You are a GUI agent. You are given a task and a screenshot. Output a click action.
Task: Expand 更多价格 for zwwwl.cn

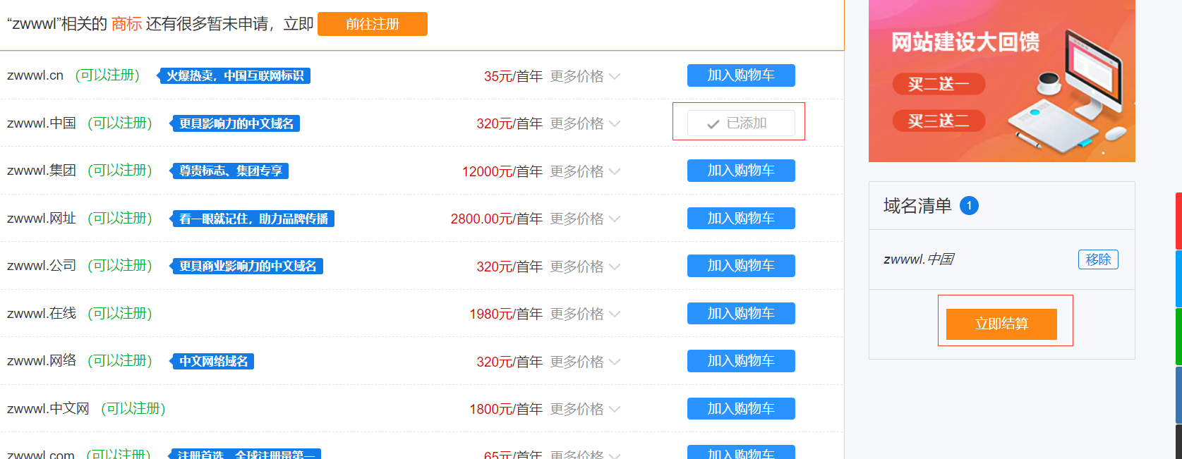pos(585,76)
